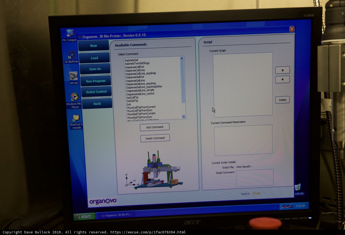Select MoveGelTipFromCurrent command
The height and width of the screenshot is (235, 345).
tap(141, 114)
